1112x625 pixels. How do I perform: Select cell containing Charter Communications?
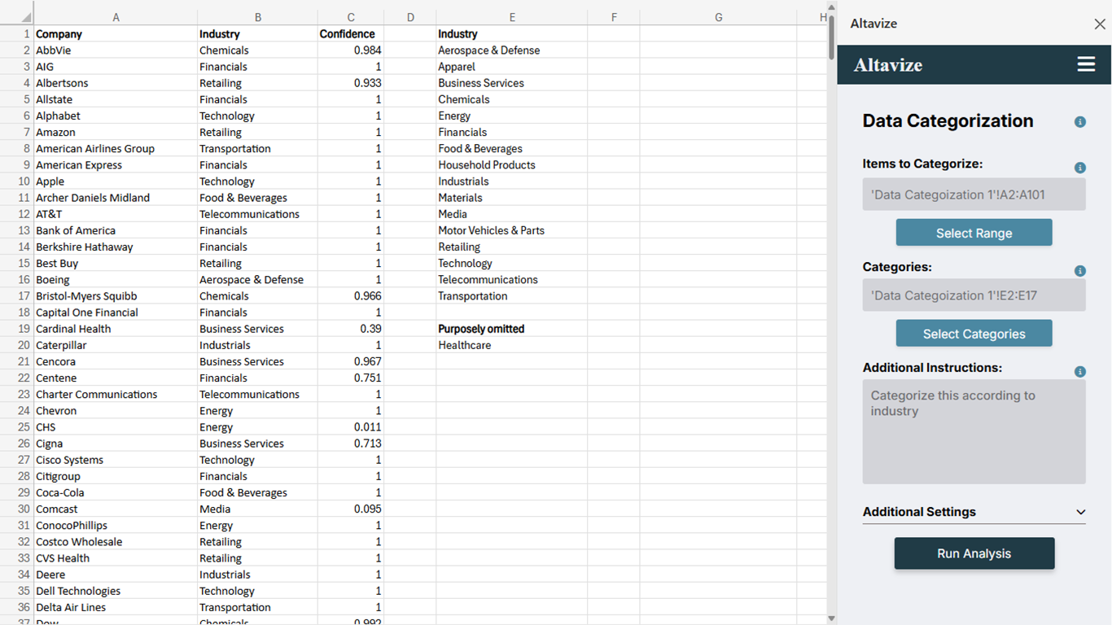click(x=116, y=395)
